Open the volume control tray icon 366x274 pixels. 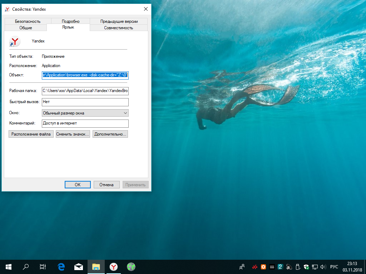tap(323, 267)
